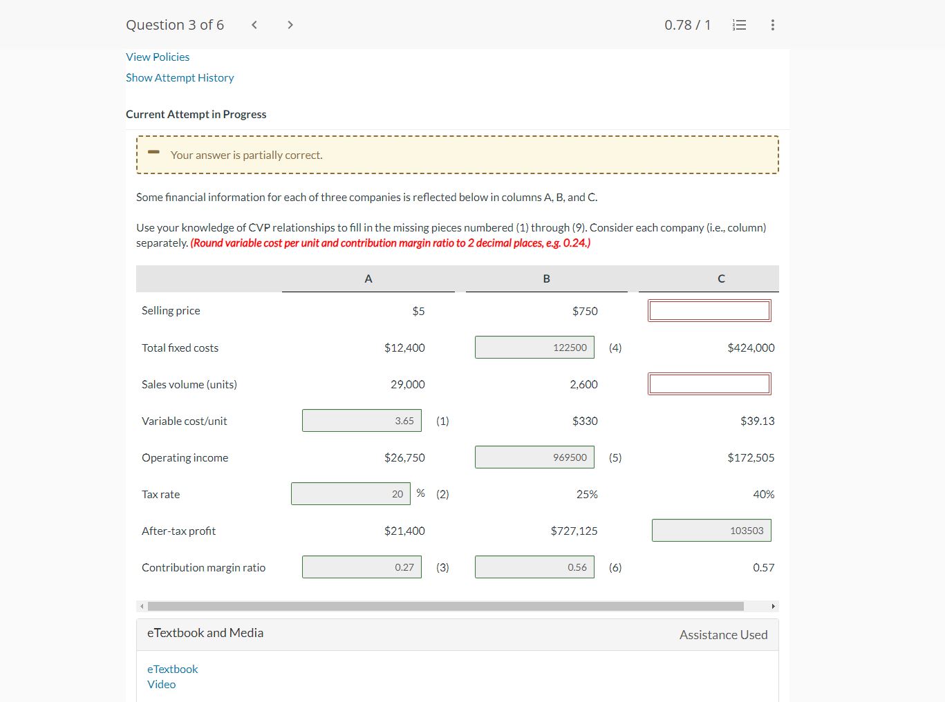The width and height of the screenshot is (945, 702).
Task: Open the eTextbook resource link
Action: 172,669
